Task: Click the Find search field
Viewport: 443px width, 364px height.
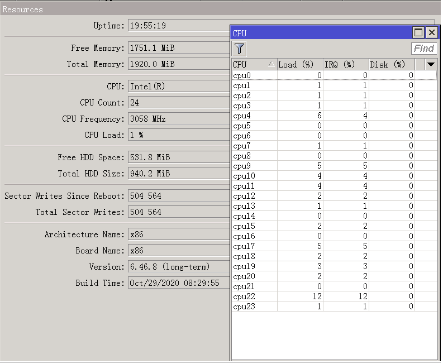Action: click(x=423, y=49)
